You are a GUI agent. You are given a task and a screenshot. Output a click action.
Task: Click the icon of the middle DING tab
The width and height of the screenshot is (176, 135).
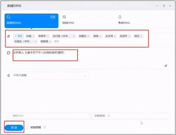coord(64,17)
